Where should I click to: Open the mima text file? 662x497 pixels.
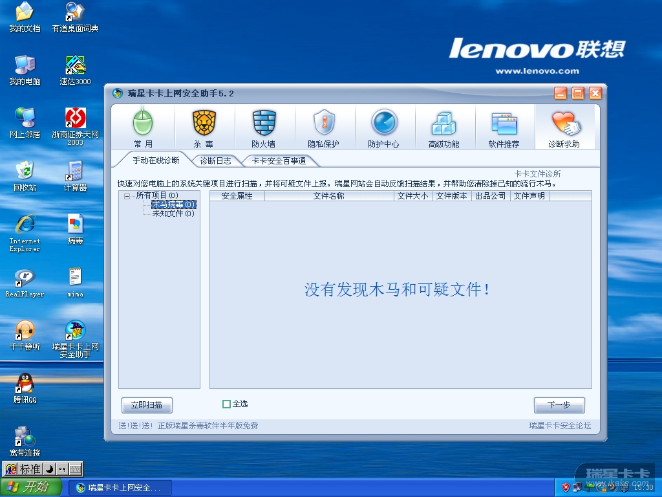pos(75,283)
